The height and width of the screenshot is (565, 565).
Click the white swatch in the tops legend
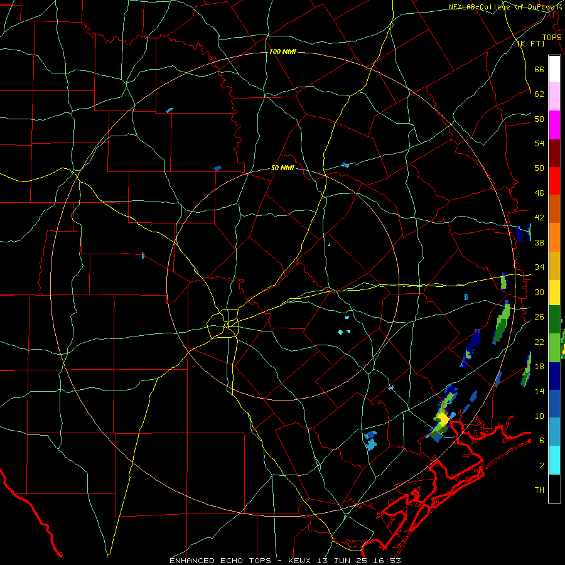554,69
